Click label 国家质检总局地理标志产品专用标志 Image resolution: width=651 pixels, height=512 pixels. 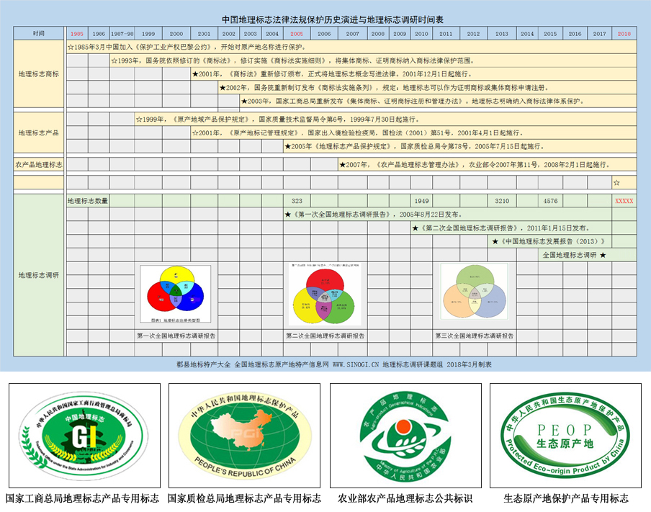pyautogui.click(x=244, y=498)
